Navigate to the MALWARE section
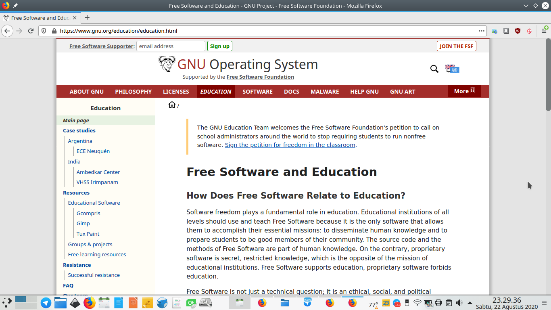Image resolution: width=551 pixels, height=310 pixels. [325, 92]
